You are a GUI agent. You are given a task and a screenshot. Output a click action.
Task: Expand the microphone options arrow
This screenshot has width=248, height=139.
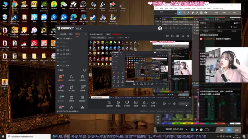click(x=148, y=103)
